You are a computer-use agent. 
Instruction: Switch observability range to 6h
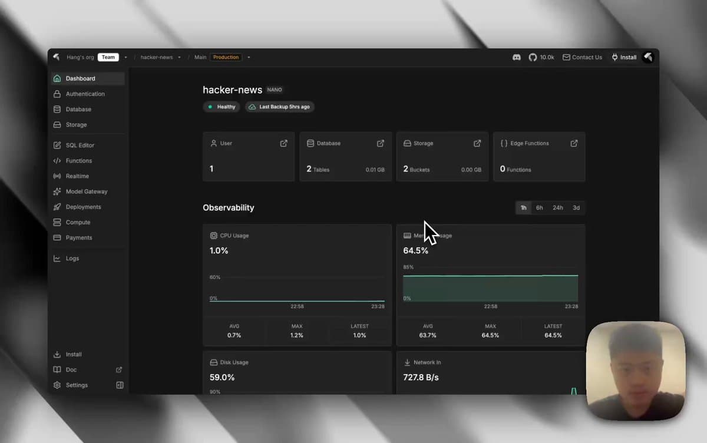coord(539,208)
